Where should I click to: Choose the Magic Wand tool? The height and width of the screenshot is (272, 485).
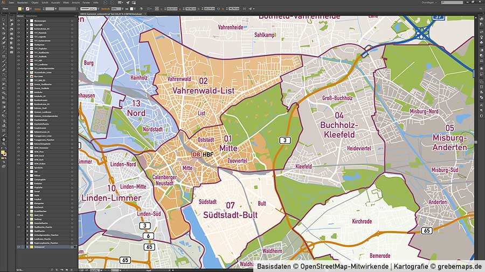pyautogui.click(x=4, y=28)
